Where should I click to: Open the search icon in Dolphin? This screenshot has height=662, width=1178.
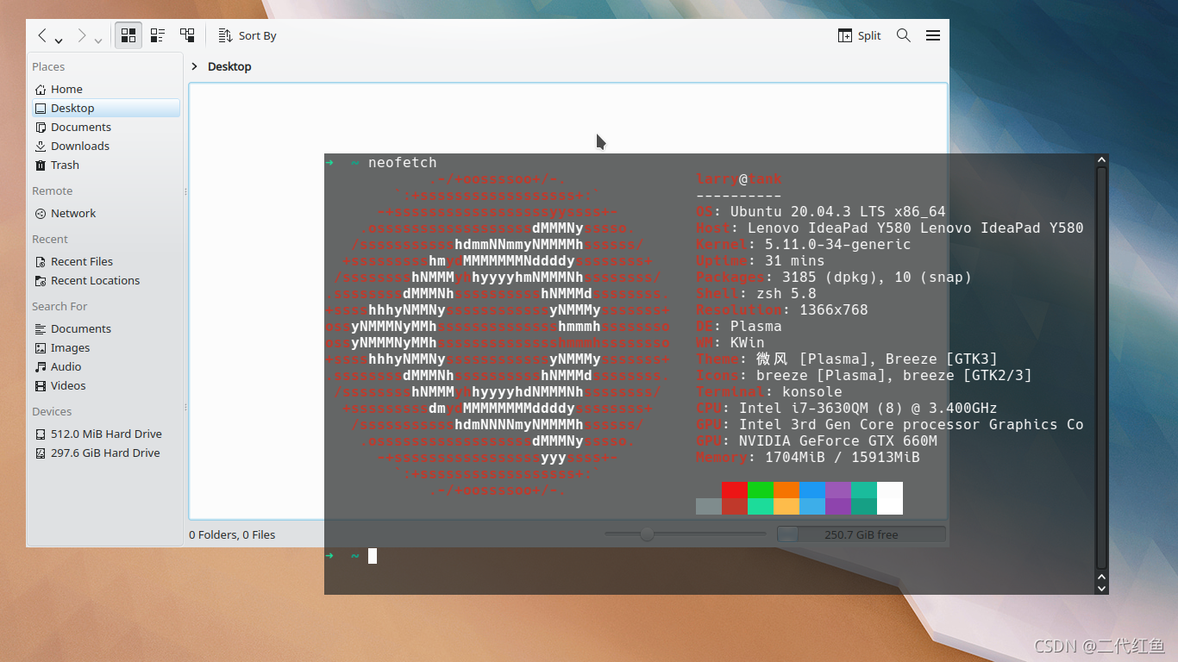(x=904, y=35)
